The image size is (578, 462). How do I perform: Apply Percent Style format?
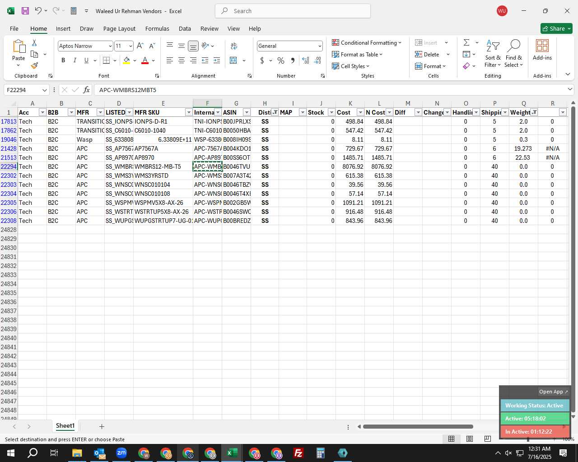pyautogui.click(x=281, y=60)
